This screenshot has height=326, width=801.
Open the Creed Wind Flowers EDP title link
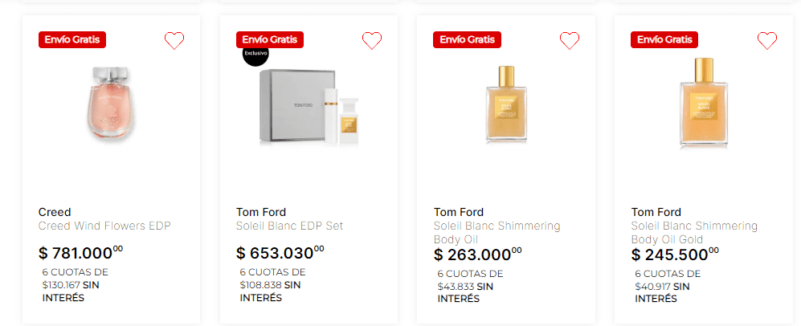tap(104, 226)
